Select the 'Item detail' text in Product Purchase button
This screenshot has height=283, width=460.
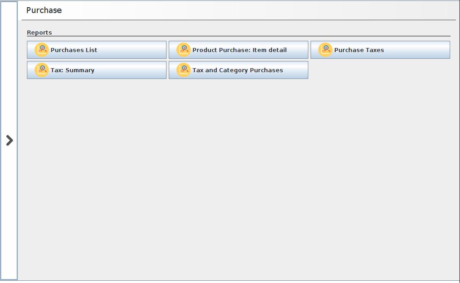269,50
